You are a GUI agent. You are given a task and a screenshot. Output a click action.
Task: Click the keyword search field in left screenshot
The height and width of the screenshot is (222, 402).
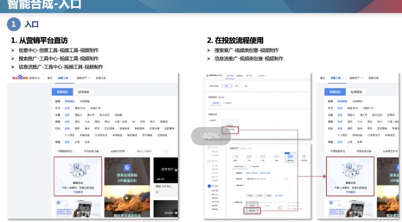pyautogui.click(x=148, y=151)
